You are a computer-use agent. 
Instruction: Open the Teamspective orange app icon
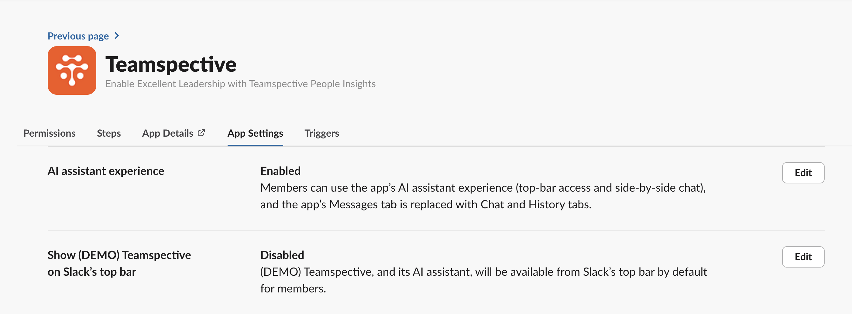[72, 70]
